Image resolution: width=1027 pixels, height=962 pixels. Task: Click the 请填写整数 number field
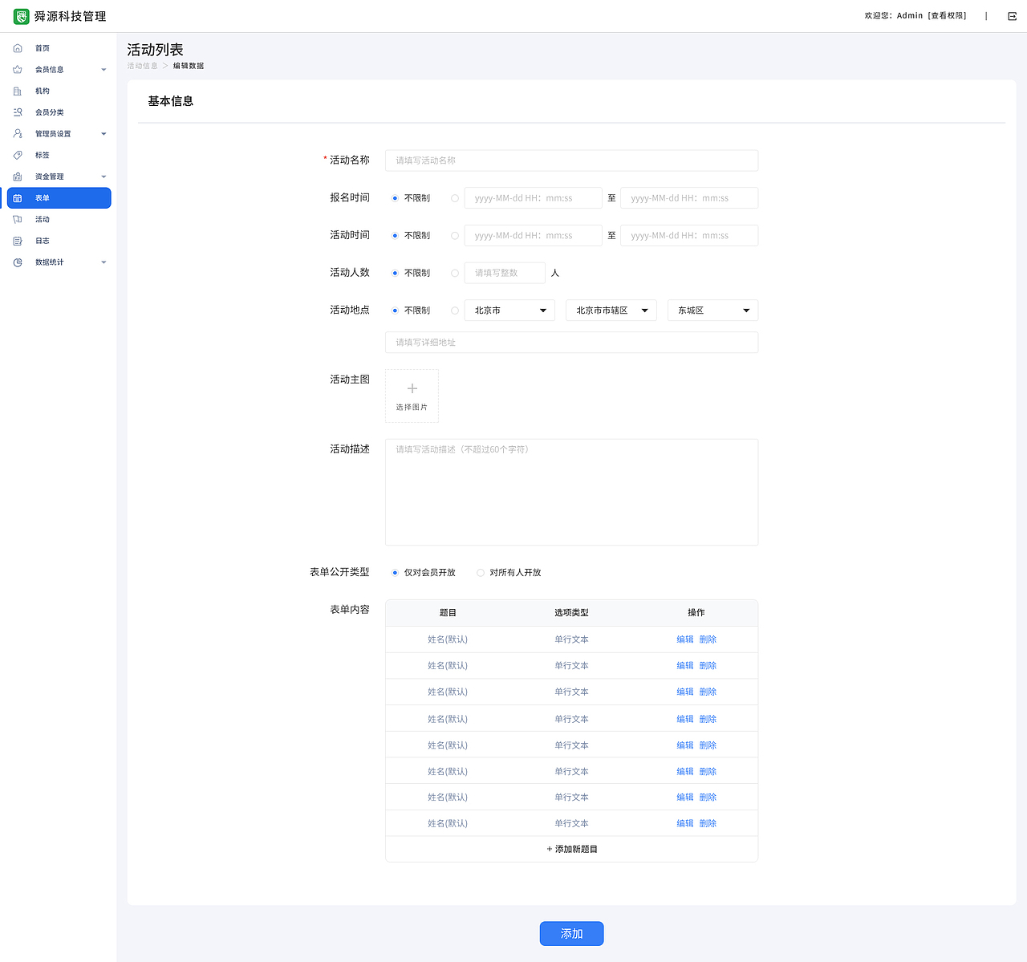tap(505, 273)
